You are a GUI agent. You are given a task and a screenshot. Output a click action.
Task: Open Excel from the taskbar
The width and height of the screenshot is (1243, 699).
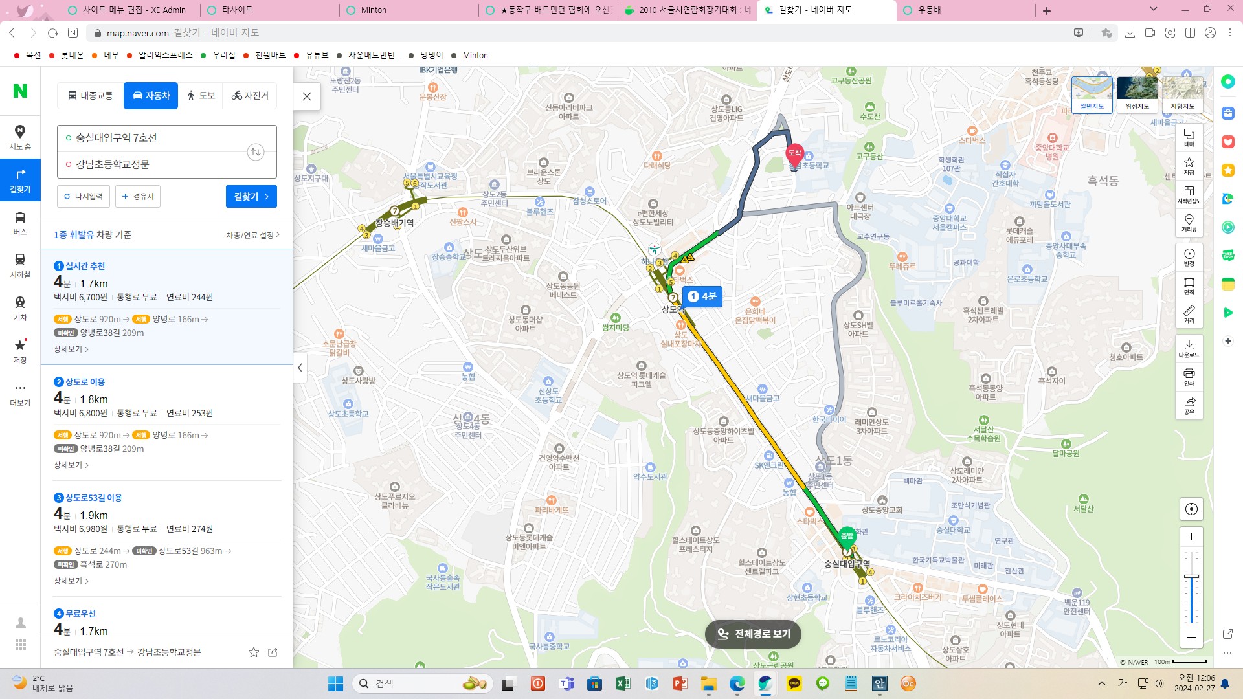[623, 683]
